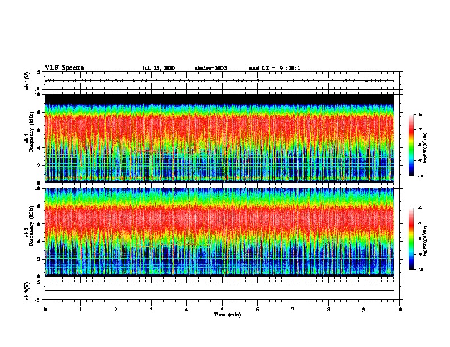Click the "station=MOS" header label
This screenshot has width=450, height=347.
(211, 68)
